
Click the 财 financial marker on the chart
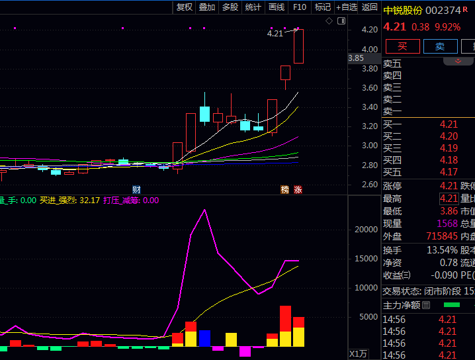pos(136,189)
